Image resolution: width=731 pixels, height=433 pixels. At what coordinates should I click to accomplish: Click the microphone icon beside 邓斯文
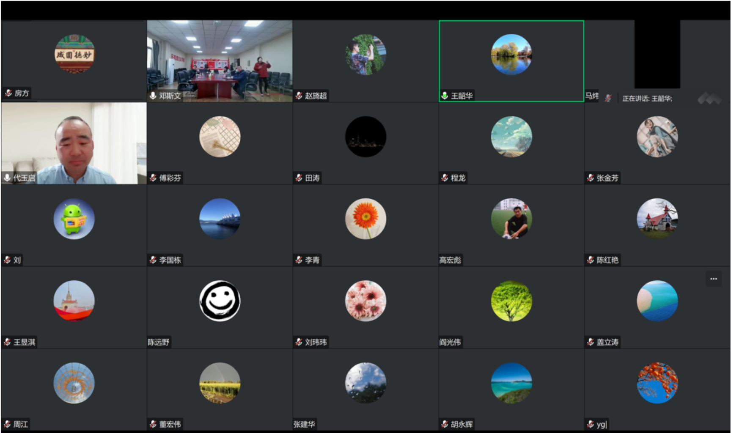[153, 96]
